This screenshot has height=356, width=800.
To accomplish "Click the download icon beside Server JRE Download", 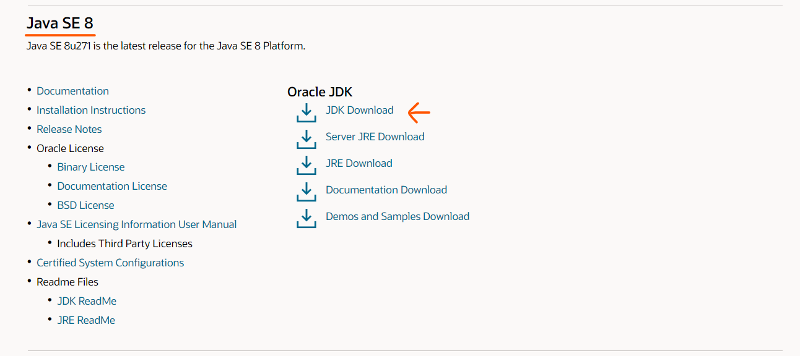I will 307,139.
